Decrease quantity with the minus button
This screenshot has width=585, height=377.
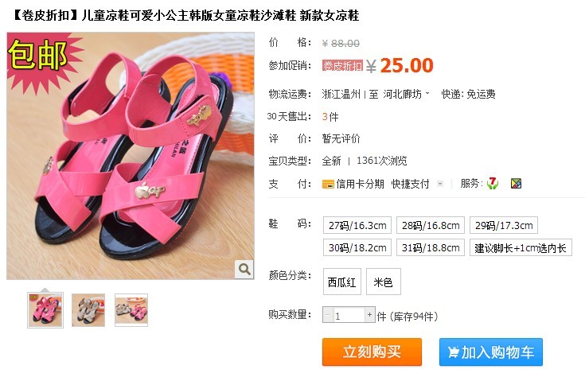coord(328,315)
